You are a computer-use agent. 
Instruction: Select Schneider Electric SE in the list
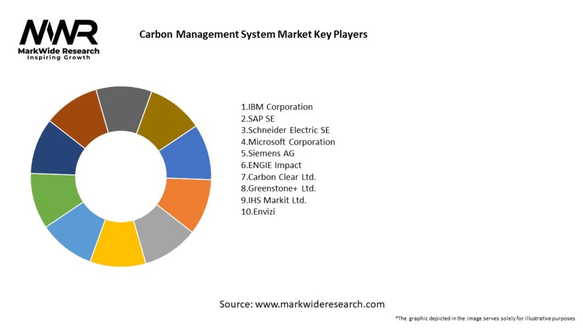point(285,130)
